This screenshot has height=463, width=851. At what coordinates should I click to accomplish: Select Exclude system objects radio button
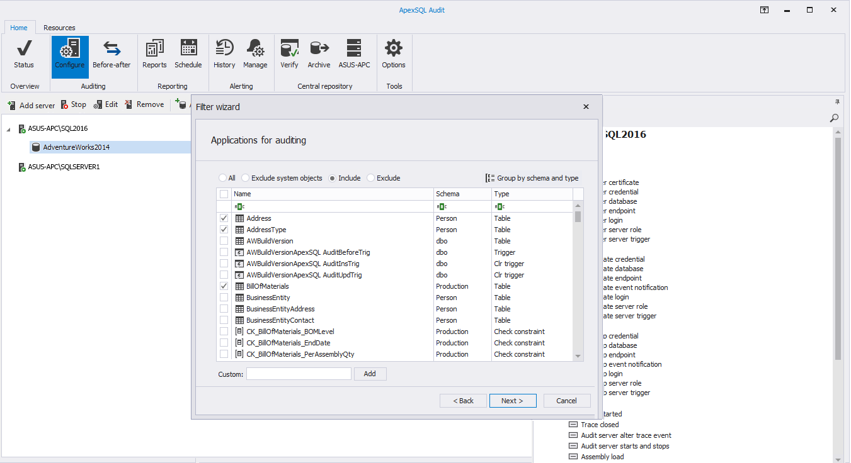pyautogui.click(x=282, y=178)
